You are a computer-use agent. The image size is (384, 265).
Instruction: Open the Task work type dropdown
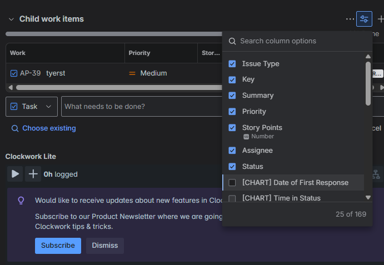32,107
